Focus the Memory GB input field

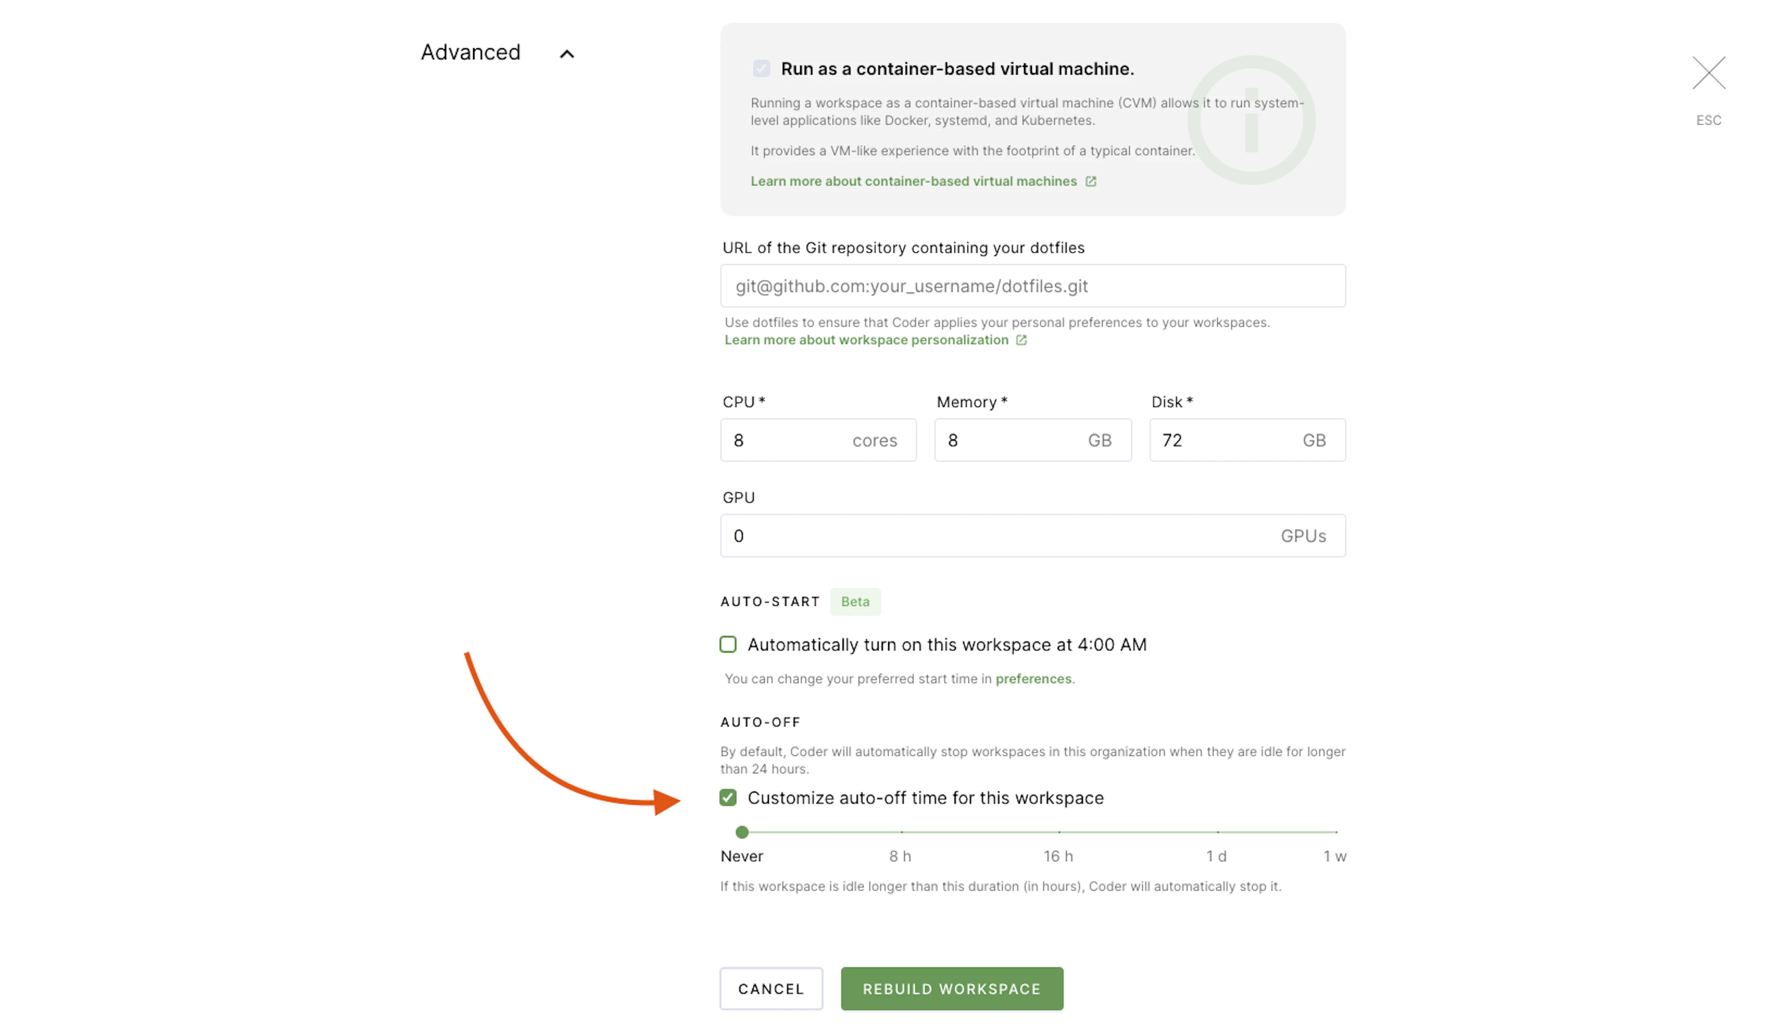[x=1033, y=440]
